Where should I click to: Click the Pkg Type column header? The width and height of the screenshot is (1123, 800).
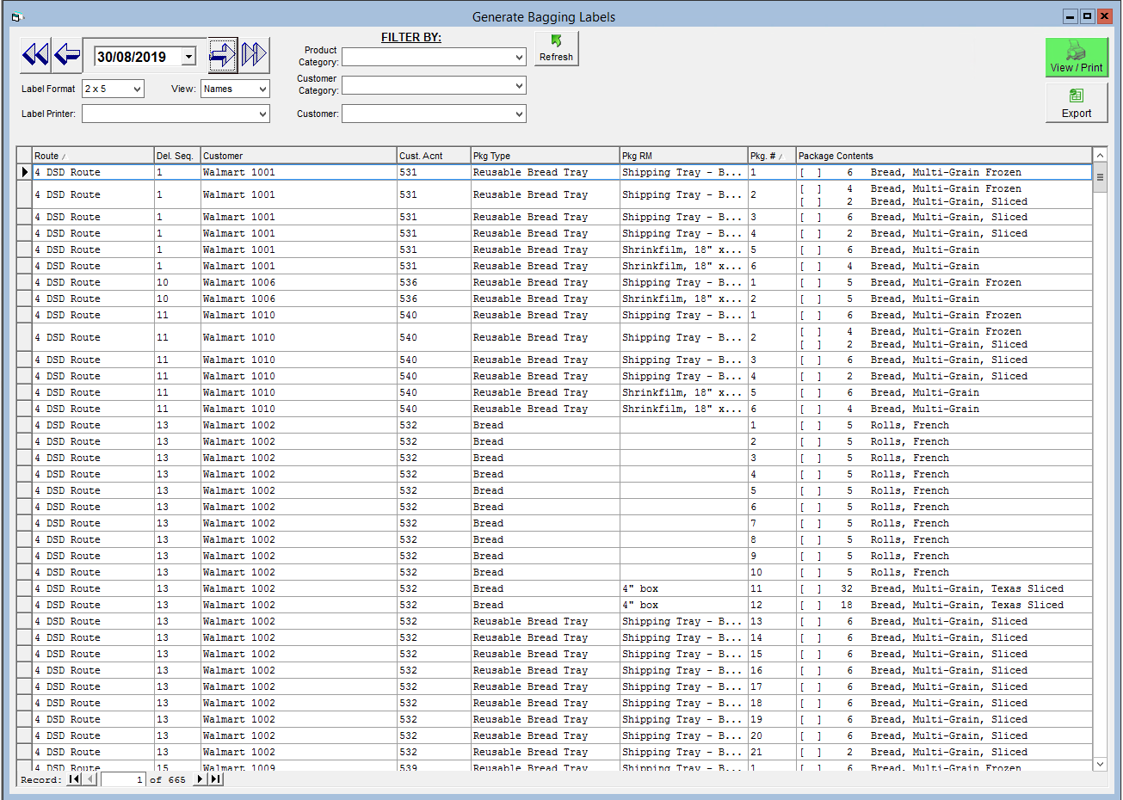click(546, 156)
